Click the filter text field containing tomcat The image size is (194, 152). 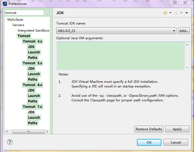click(24, 13)
